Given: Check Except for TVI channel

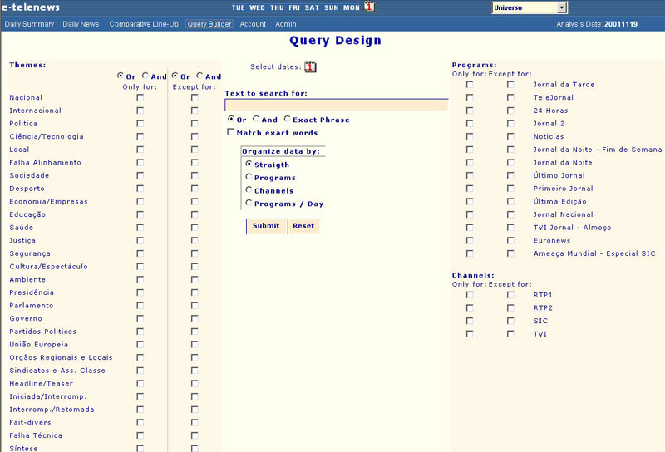Looking at the screenshot, I should [x=510, y=334].
